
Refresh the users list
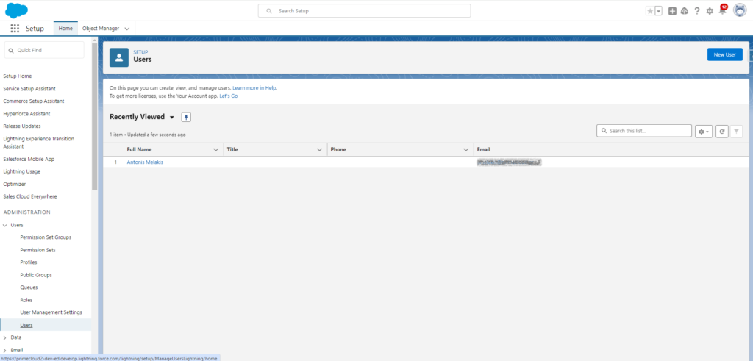click(x=722, y=131)
